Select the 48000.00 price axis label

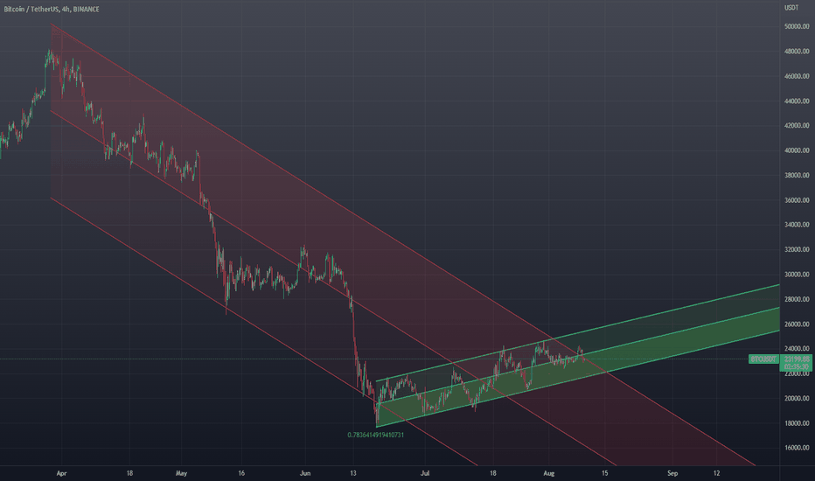pyautogui.click(x=797, y=52)
